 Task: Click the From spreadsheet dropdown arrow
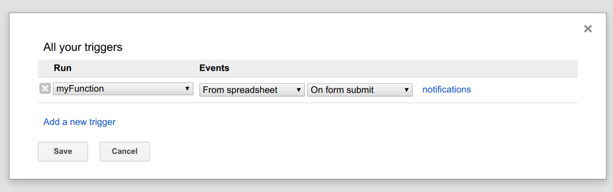coord(298,90)
